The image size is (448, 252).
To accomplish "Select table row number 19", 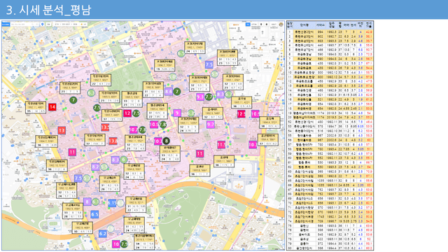I will [x=330, y=113].
